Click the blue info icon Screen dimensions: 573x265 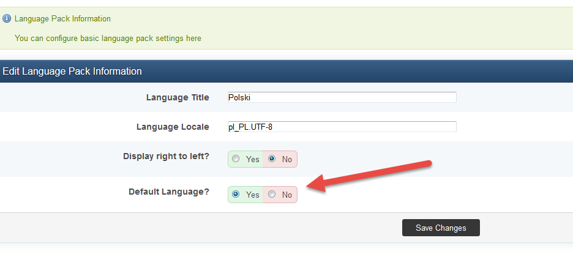point(7,19)
